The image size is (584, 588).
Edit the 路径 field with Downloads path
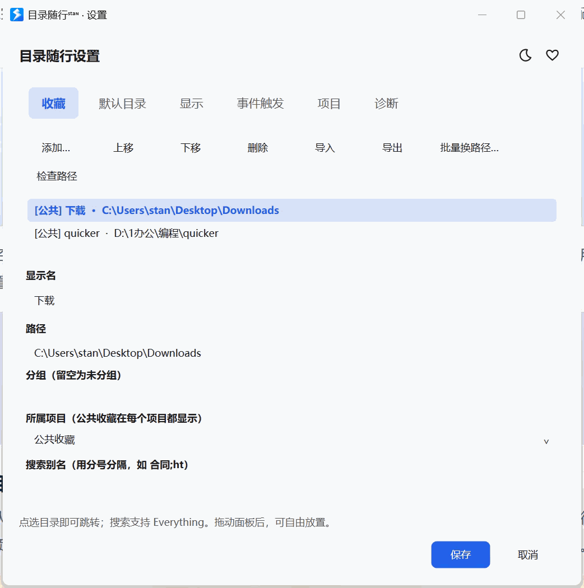tap(291, 353)
